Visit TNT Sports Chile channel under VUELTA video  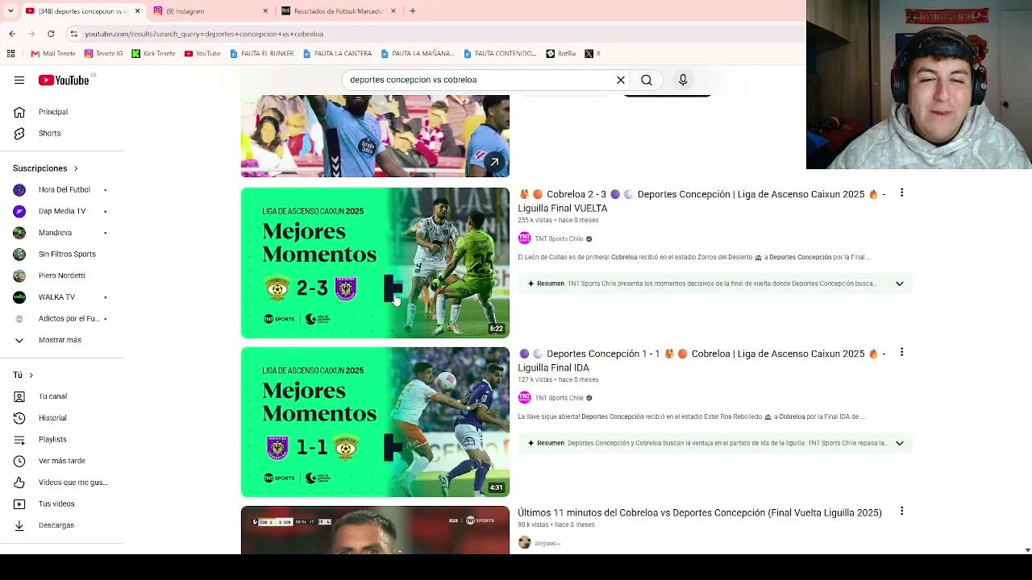click(x=559, y=238)
